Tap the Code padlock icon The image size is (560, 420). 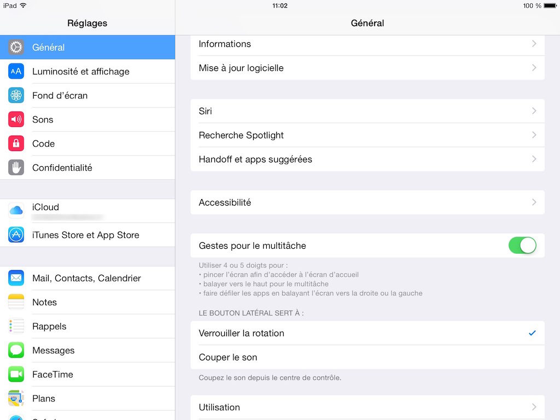(16, 144)
